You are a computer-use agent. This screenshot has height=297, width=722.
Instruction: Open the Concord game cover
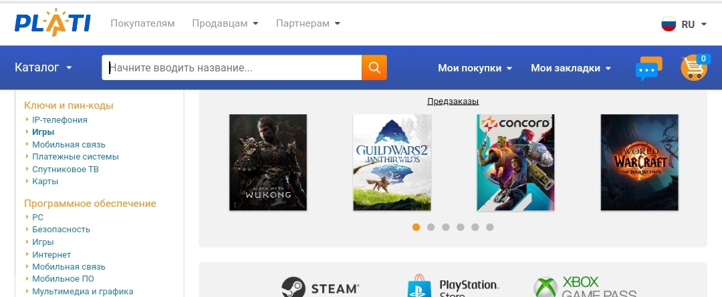[x=515, y=162]
